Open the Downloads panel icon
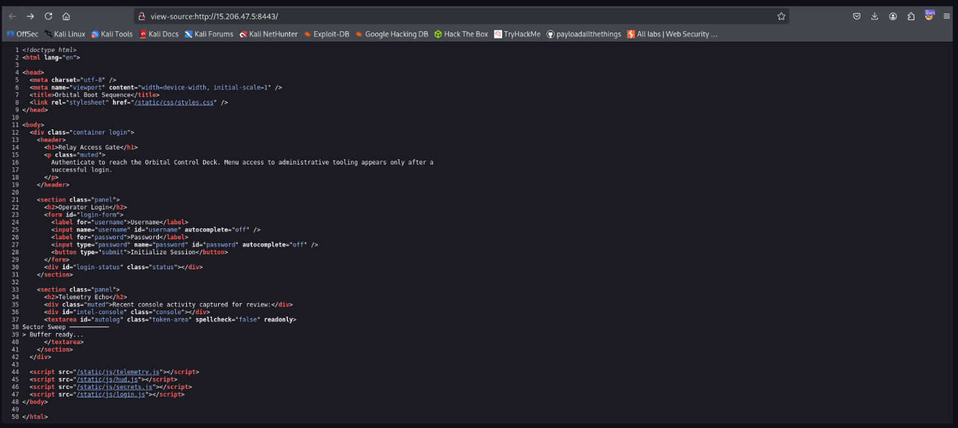The height and width of the screenshot is (428, 958). click(875, 16)
